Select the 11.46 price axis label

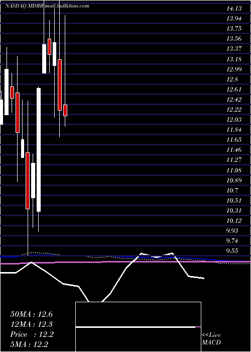[x=234, y=150]
